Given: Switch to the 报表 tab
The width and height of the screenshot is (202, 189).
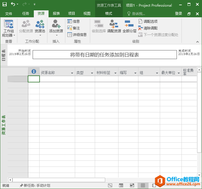Looking at the screenshot, I should 56,14.
